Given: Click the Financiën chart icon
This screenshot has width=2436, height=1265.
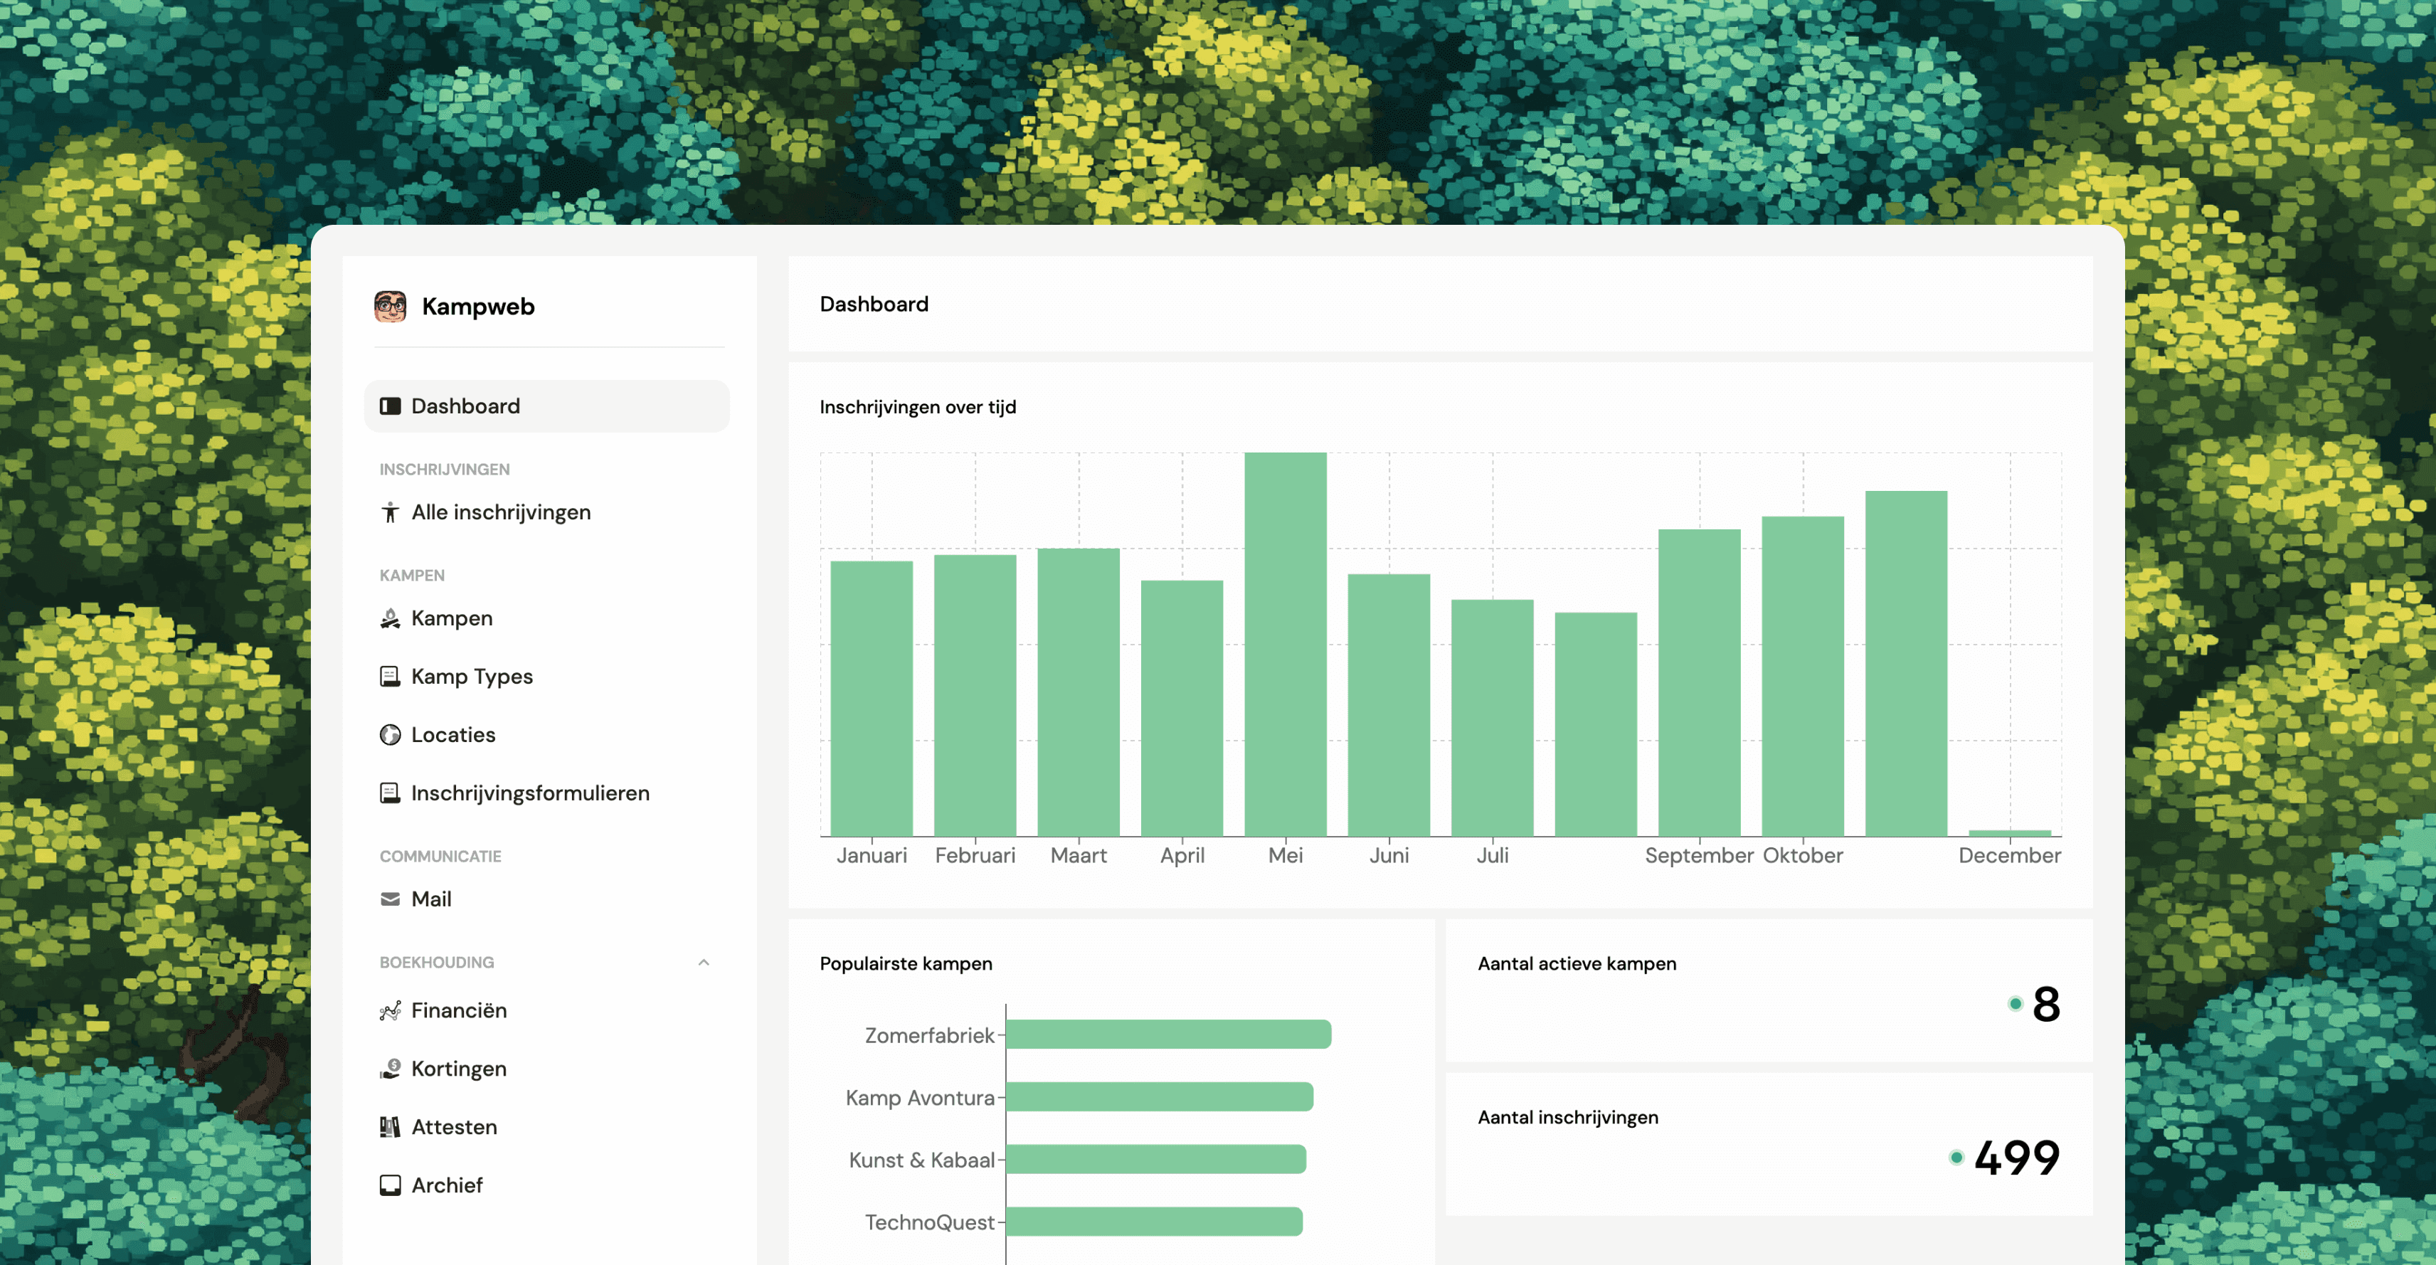Looking at the screenshot, I should click(390, 1011).
